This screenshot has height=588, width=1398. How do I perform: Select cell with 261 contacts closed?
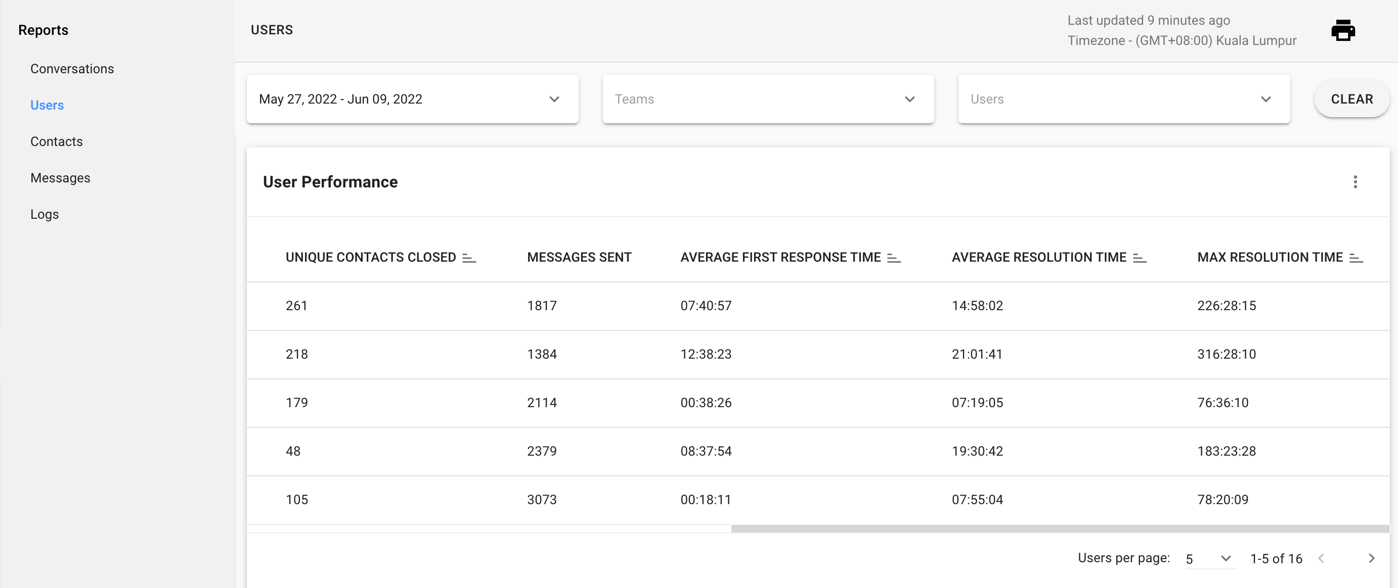coord(296,306)
